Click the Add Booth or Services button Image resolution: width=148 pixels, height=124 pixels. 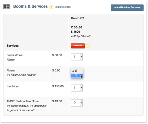point(127,7)
